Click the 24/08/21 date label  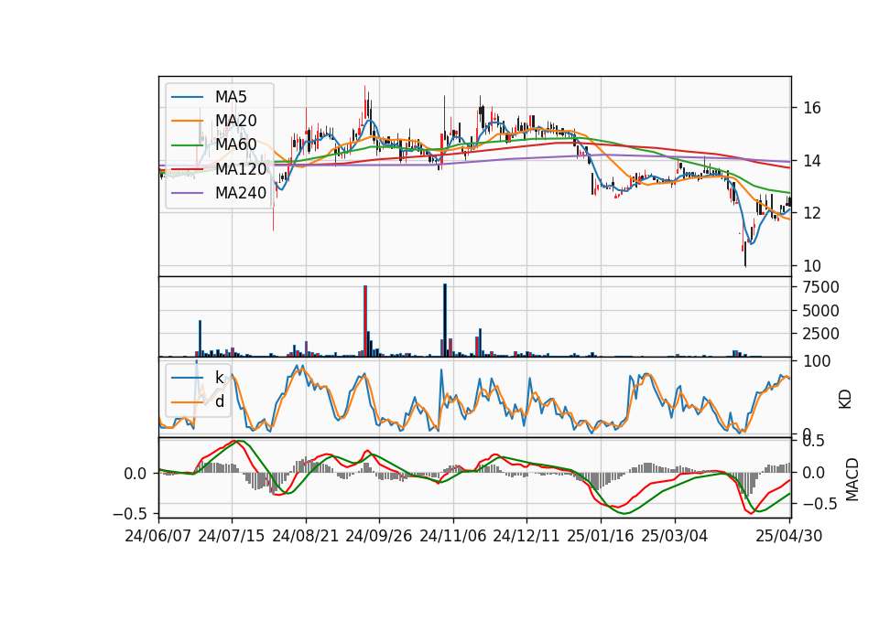pyautogui.click(x=306, y=536)
